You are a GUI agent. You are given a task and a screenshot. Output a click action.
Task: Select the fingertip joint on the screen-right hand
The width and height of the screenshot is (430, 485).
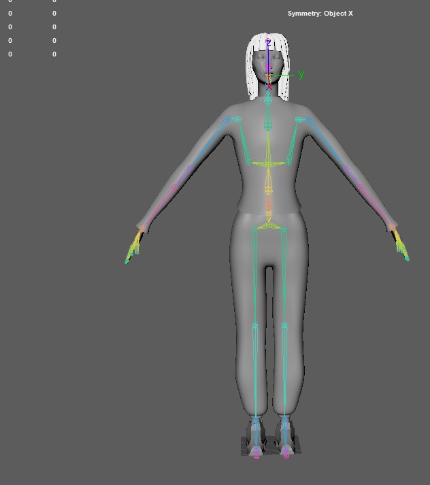408,259
